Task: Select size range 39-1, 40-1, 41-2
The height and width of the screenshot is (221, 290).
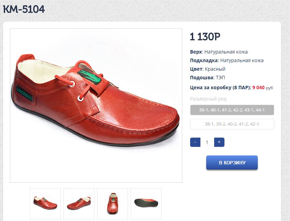Action: [x=232, y=110]
